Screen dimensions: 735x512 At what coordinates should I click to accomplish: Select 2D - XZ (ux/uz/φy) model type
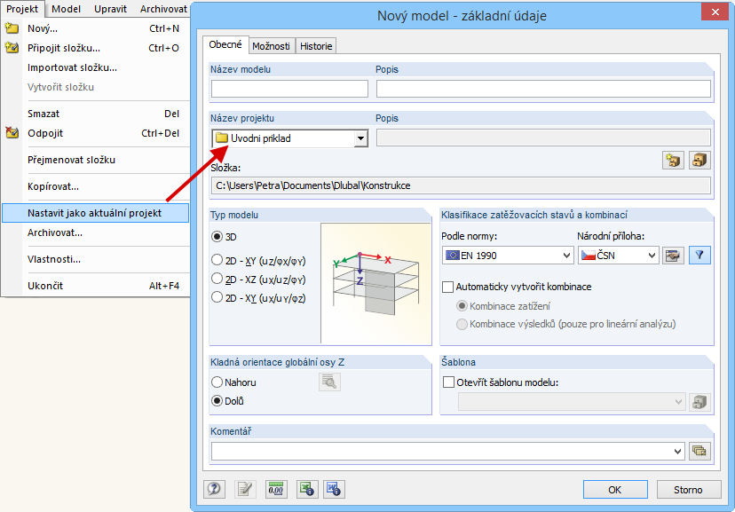point(217,279)
